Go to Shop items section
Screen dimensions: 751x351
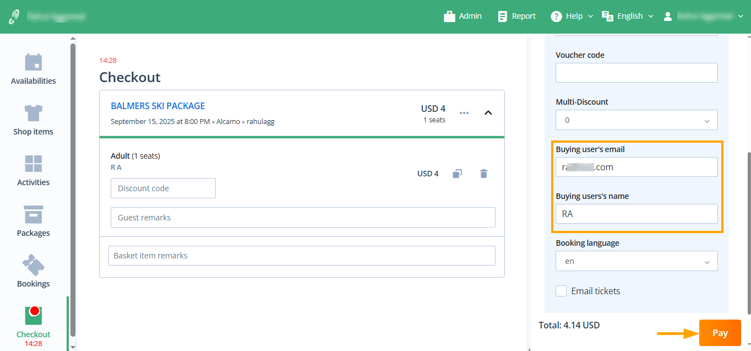click(x=34, y=120)
